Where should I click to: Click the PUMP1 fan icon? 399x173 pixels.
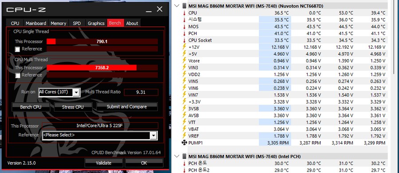tap(184, 143)
